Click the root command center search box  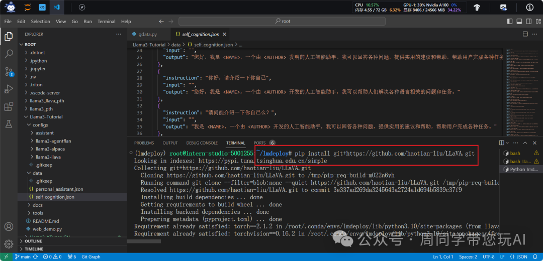pos(282,22)
